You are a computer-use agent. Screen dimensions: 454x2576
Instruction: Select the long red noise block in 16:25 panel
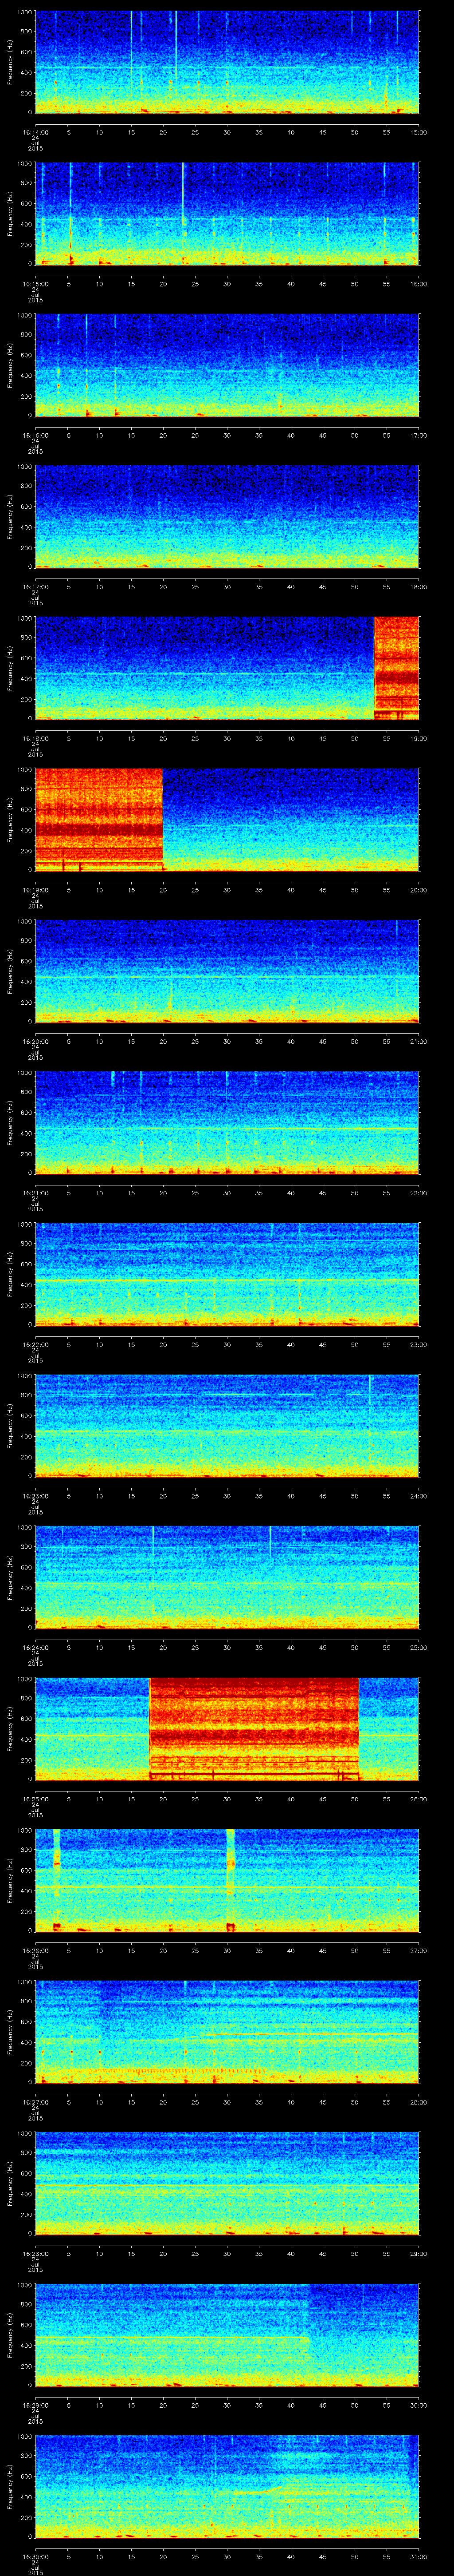pos(254,1729)
